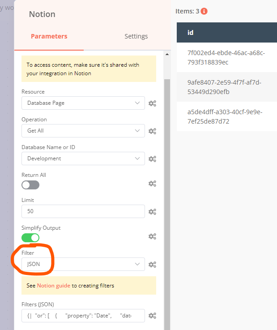Expand the Resource dropdown showing Database Page
Screen dimensions: 277x330
83,103
